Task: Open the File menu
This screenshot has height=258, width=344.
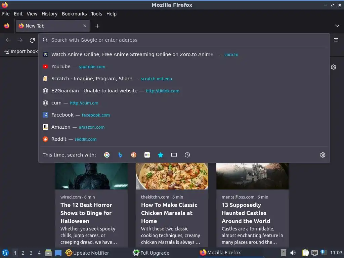Action: click(x=6, y=14)
